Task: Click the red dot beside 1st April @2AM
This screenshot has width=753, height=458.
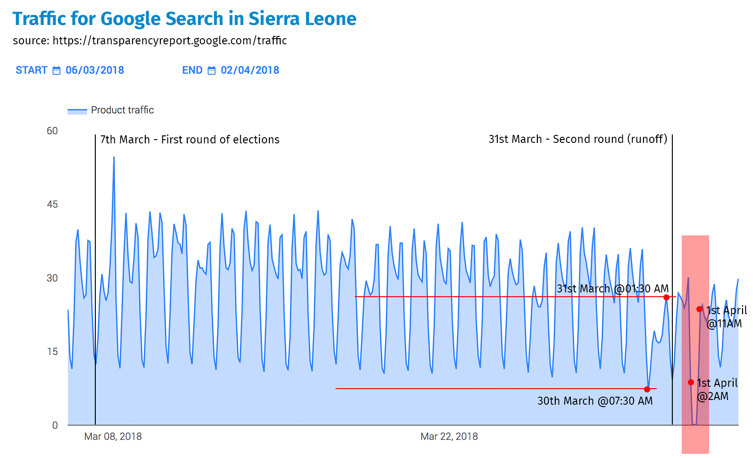Action: (691, 383)
